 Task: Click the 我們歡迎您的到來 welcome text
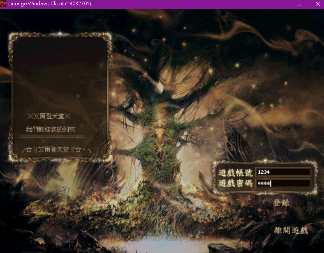[50, 129]
